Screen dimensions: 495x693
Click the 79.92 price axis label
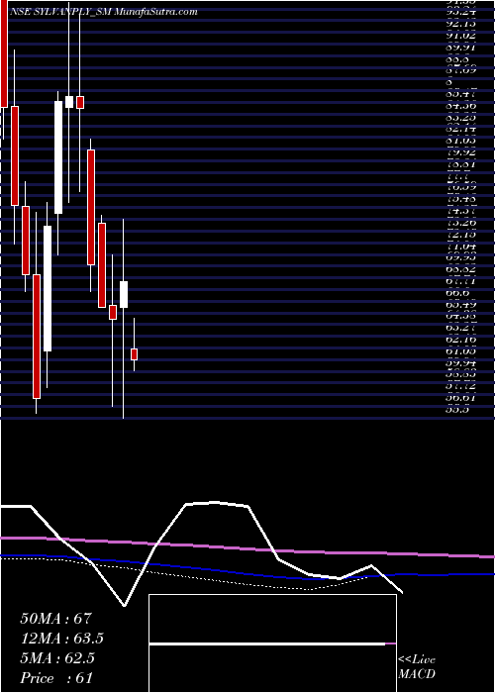460,152
